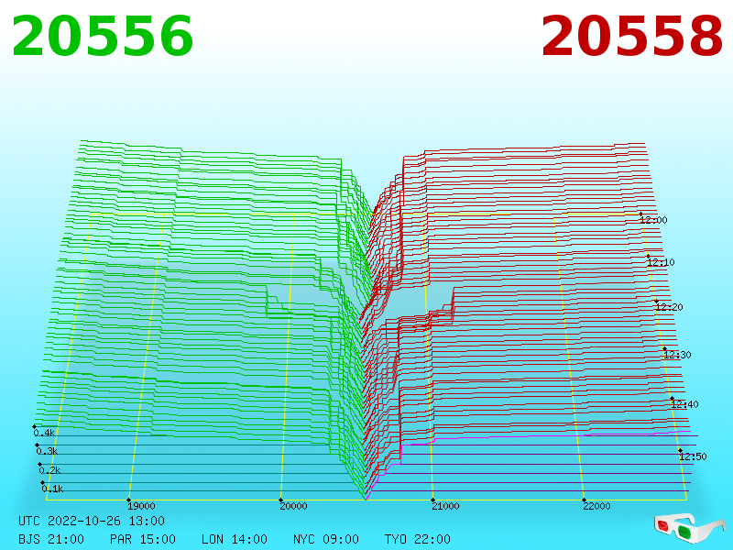Image resolution: width=733 pixels, height=550 pixels.
Task: Click the 20000 price axis label
Action: [x=293, y=506]
